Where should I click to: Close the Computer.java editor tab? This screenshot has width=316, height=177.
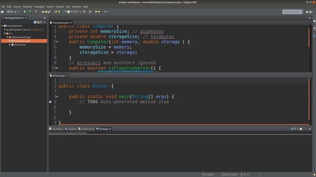click(x=71, y=23)
